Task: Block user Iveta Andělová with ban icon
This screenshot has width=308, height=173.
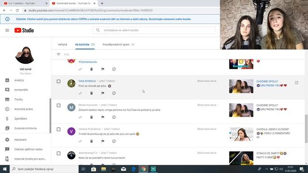Action: (x=114, y=93)
